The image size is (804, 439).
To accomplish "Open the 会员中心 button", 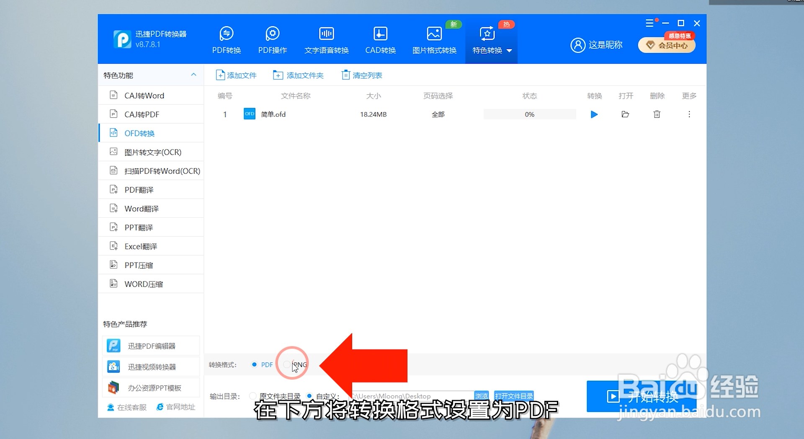I will click(667, 45).
